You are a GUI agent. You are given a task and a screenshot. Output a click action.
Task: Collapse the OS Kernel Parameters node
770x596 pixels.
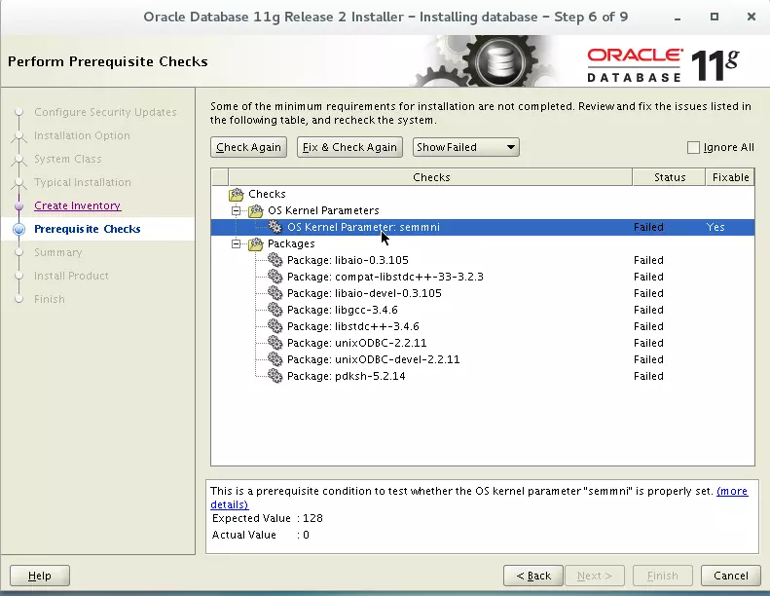pyautogui.click(x=237, y=210)
